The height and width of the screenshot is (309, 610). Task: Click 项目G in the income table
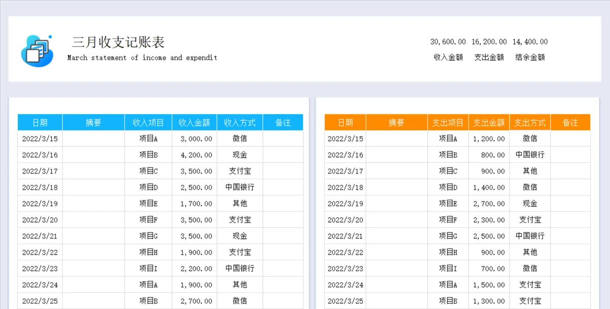(148, 236)
